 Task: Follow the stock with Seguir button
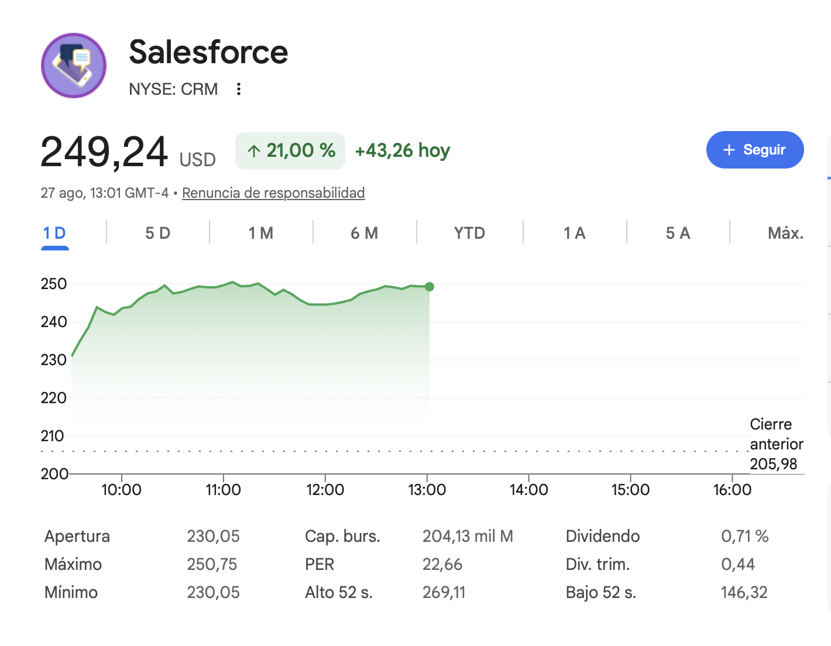click(755, 150)
